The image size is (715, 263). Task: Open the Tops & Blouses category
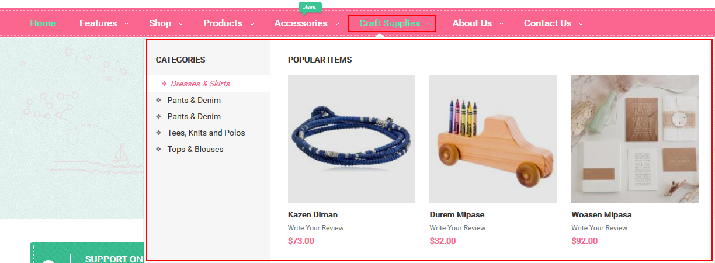click(x=195, y=149)
